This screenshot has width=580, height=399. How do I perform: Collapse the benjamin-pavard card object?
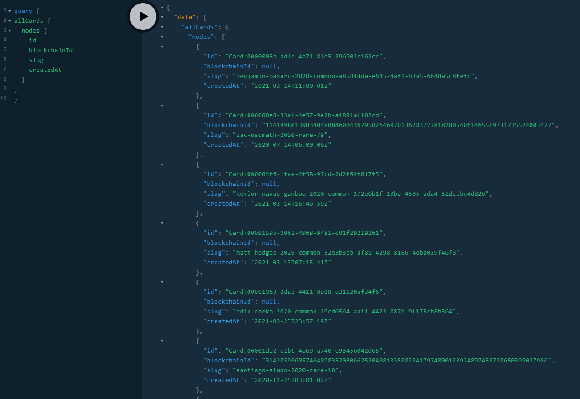(x=162, y=46)
